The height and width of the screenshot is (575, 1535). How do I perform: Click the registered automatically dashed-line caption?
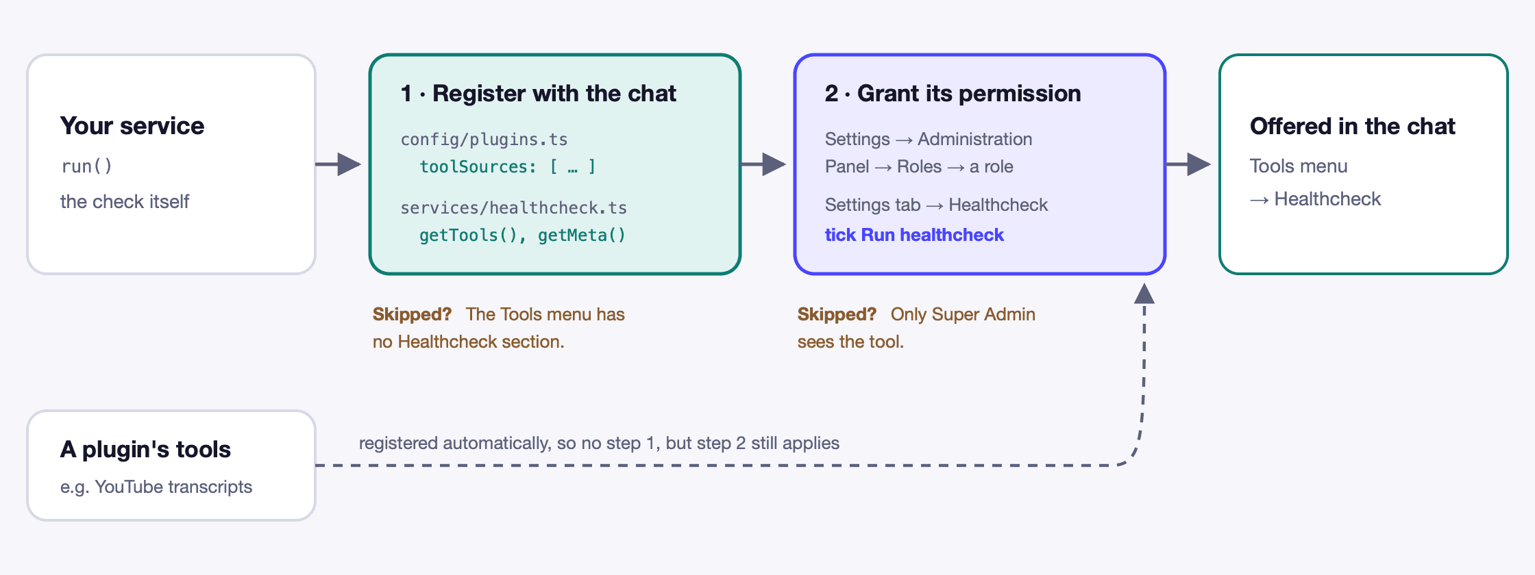coord(599,443)
